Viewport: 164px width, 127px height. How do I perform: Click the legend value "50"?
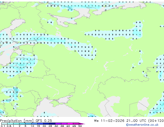(80, 126)
